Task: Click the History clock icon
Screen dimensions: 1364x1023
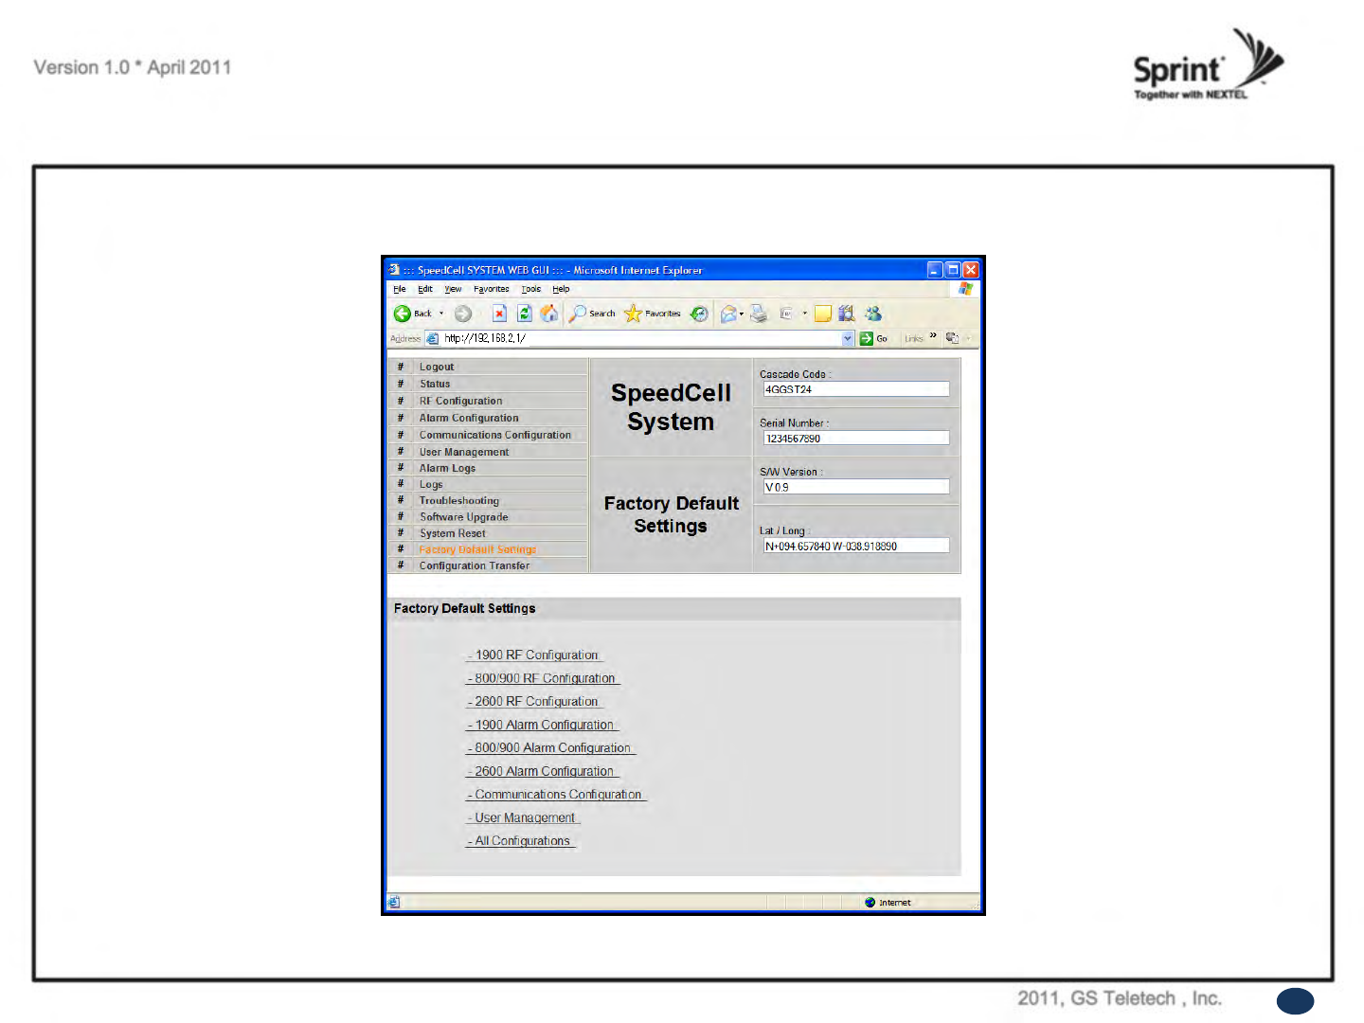Action: click(699, 314)
